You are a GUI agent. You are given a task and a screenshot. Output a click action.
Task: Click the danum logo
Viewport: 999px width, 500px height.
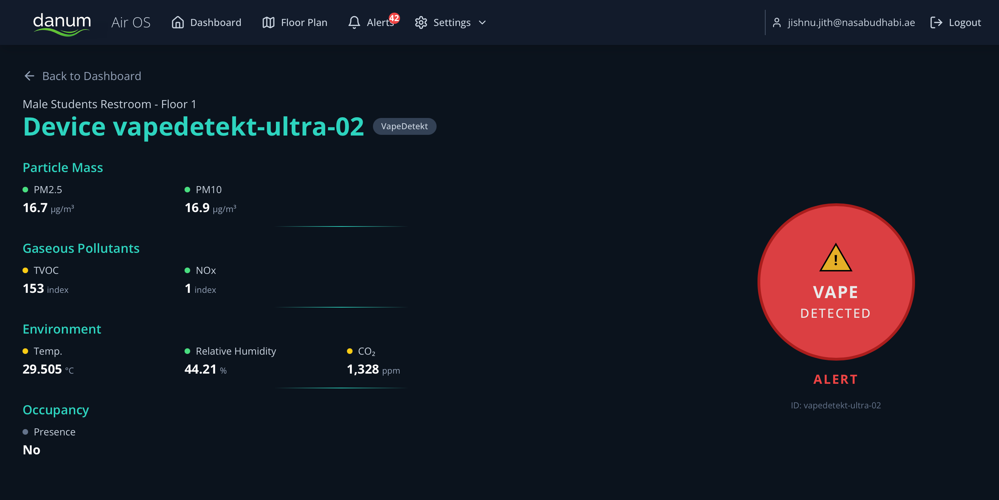point(62,22)
